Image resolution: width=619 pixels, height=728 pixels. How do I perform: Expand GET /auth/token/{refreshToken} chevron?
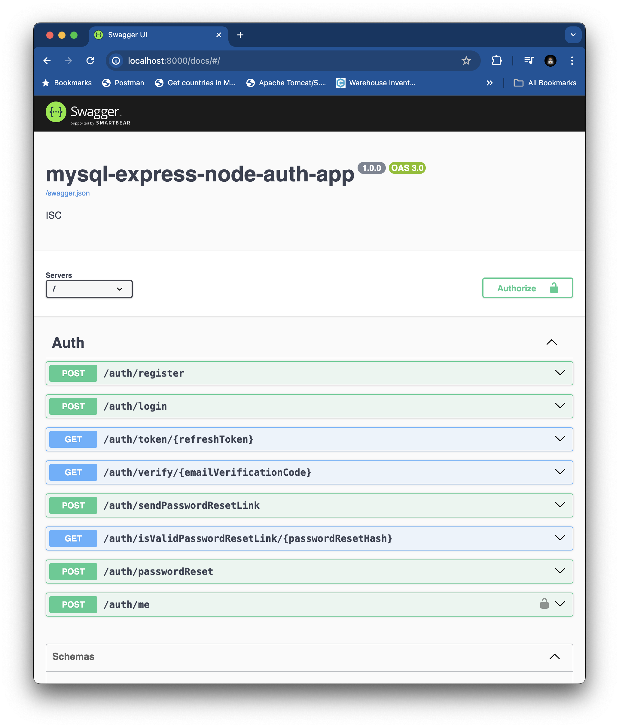click(x=560, y=438)
